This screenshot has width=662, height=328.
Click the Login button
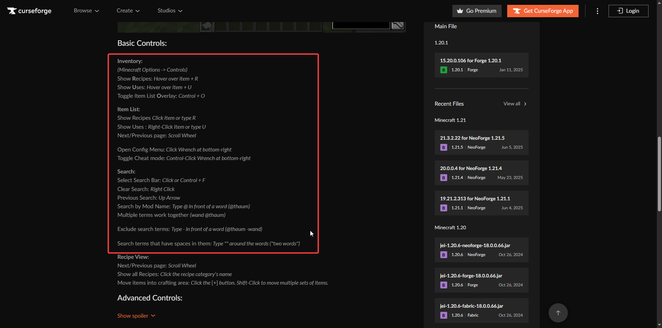(x=628, y=11)
